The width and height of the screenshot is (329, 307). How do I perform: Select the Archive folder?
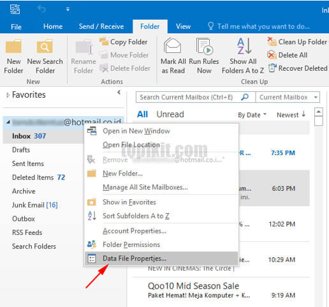24,191
